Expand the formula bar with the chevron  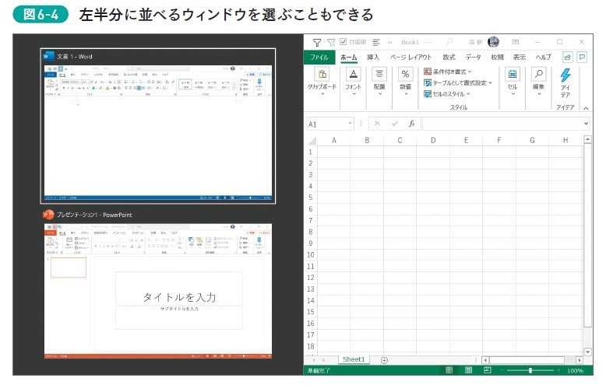tap(587, 124)
